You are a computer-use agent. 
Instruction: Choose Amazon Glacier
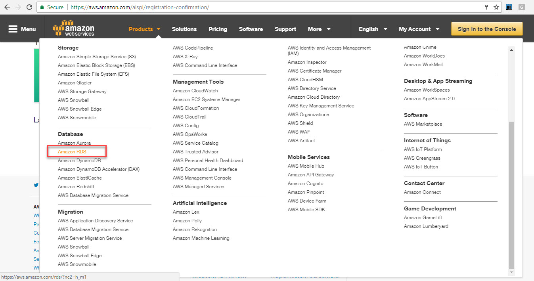click(x=75, y=83)
